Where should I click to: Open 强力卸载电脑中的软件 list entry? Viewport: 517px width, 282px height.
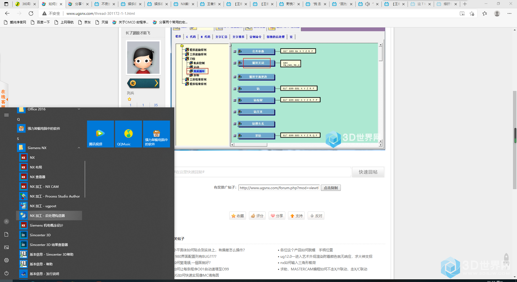click(49, 128)
